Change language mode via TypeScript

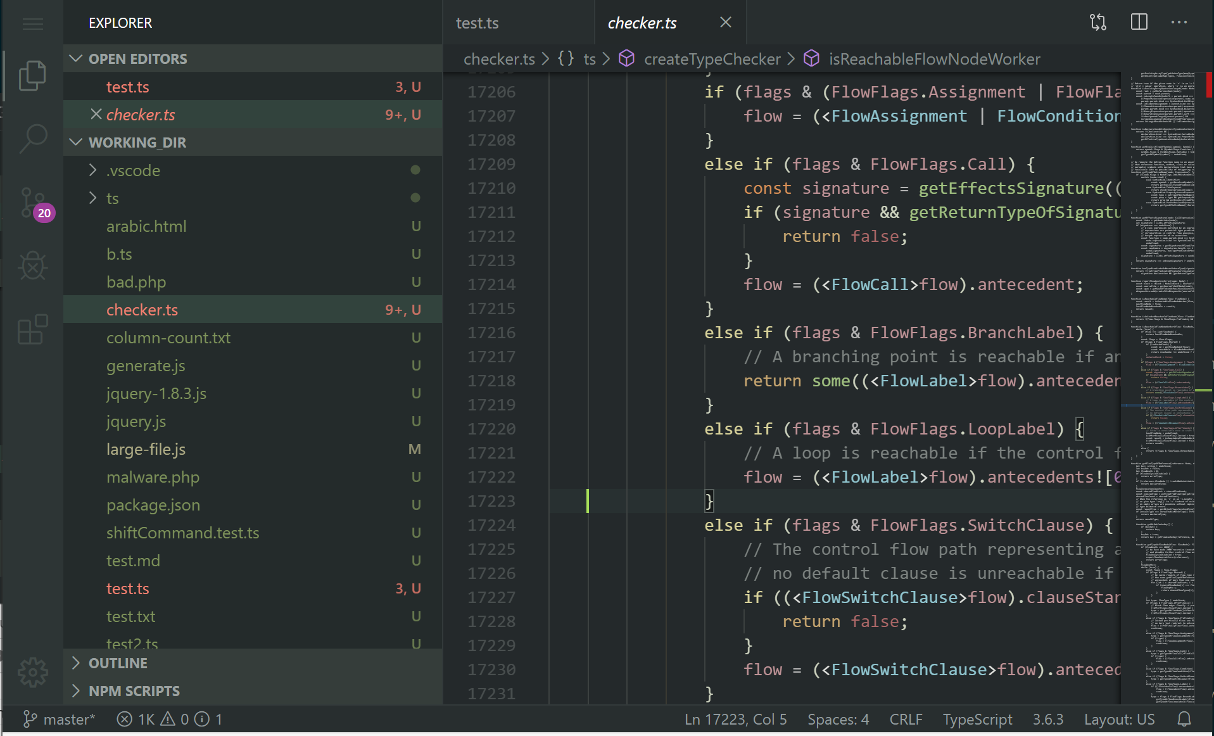click(x=977, y=719)
